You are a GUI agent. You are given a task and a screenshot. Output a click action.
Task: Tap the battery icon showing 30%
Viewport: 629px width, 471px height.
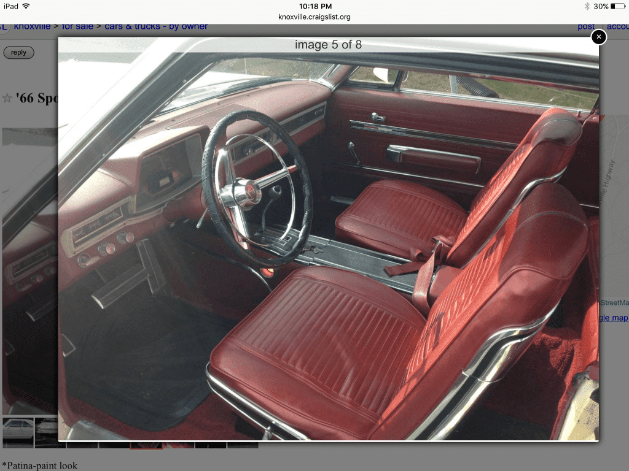click(617, 6)
